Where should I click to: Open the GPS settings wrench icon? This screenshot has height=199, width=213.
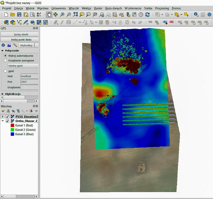click(15, 45)
